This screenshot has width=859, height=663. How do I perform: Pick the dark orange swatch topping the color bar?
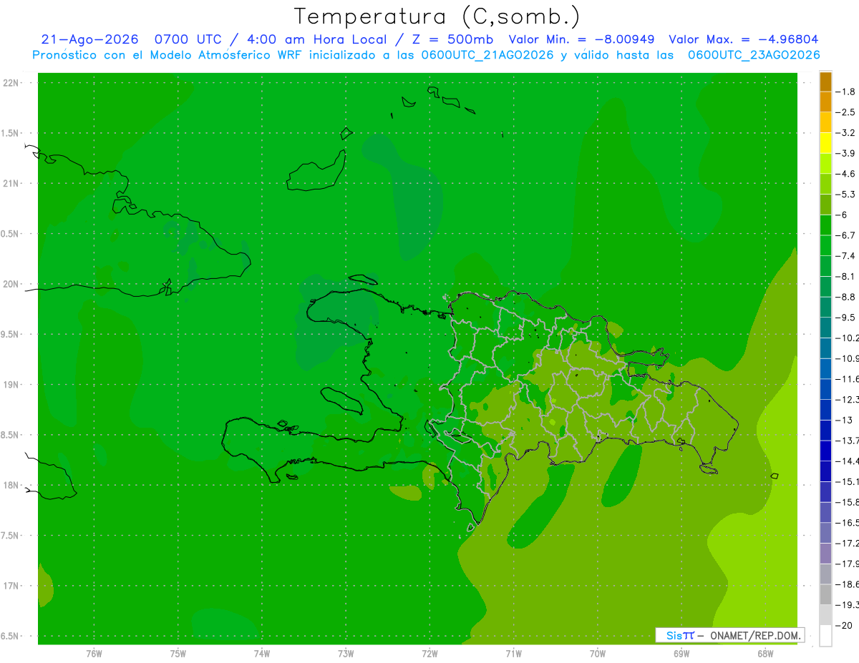(825, 82)
